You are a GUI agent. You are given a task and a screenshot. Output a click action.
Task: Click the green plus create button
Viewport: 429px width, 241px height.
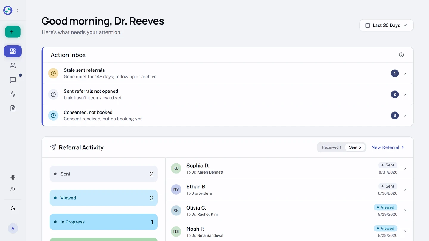[x=13, y=32]
